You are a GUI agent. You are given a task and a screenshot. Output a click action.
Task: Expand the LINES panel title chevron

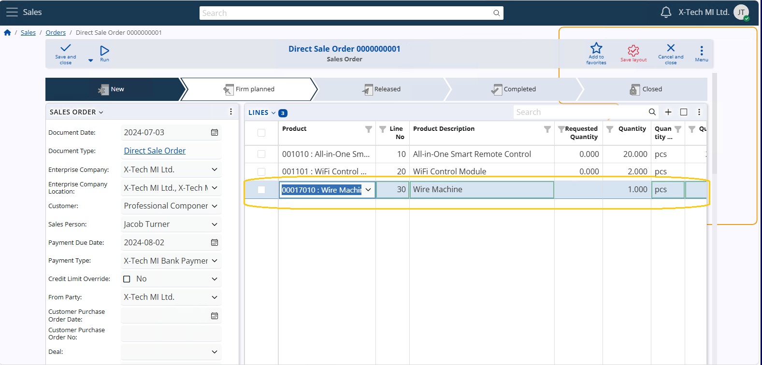(x=273, y=113)
